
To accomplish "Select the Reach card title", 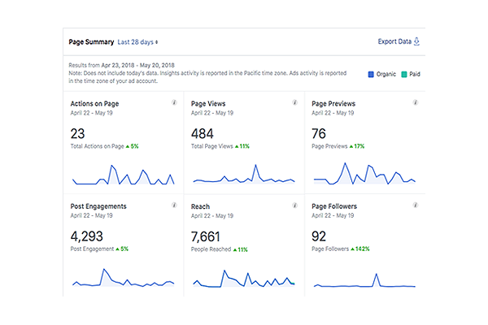I will click(202, 207).
